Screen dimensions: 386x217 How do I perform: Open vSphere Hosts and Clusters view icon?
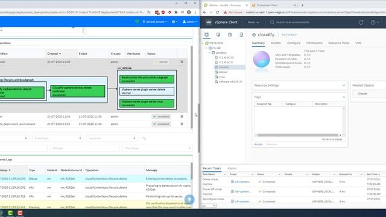pyautogui.click(x=206, y=35)
